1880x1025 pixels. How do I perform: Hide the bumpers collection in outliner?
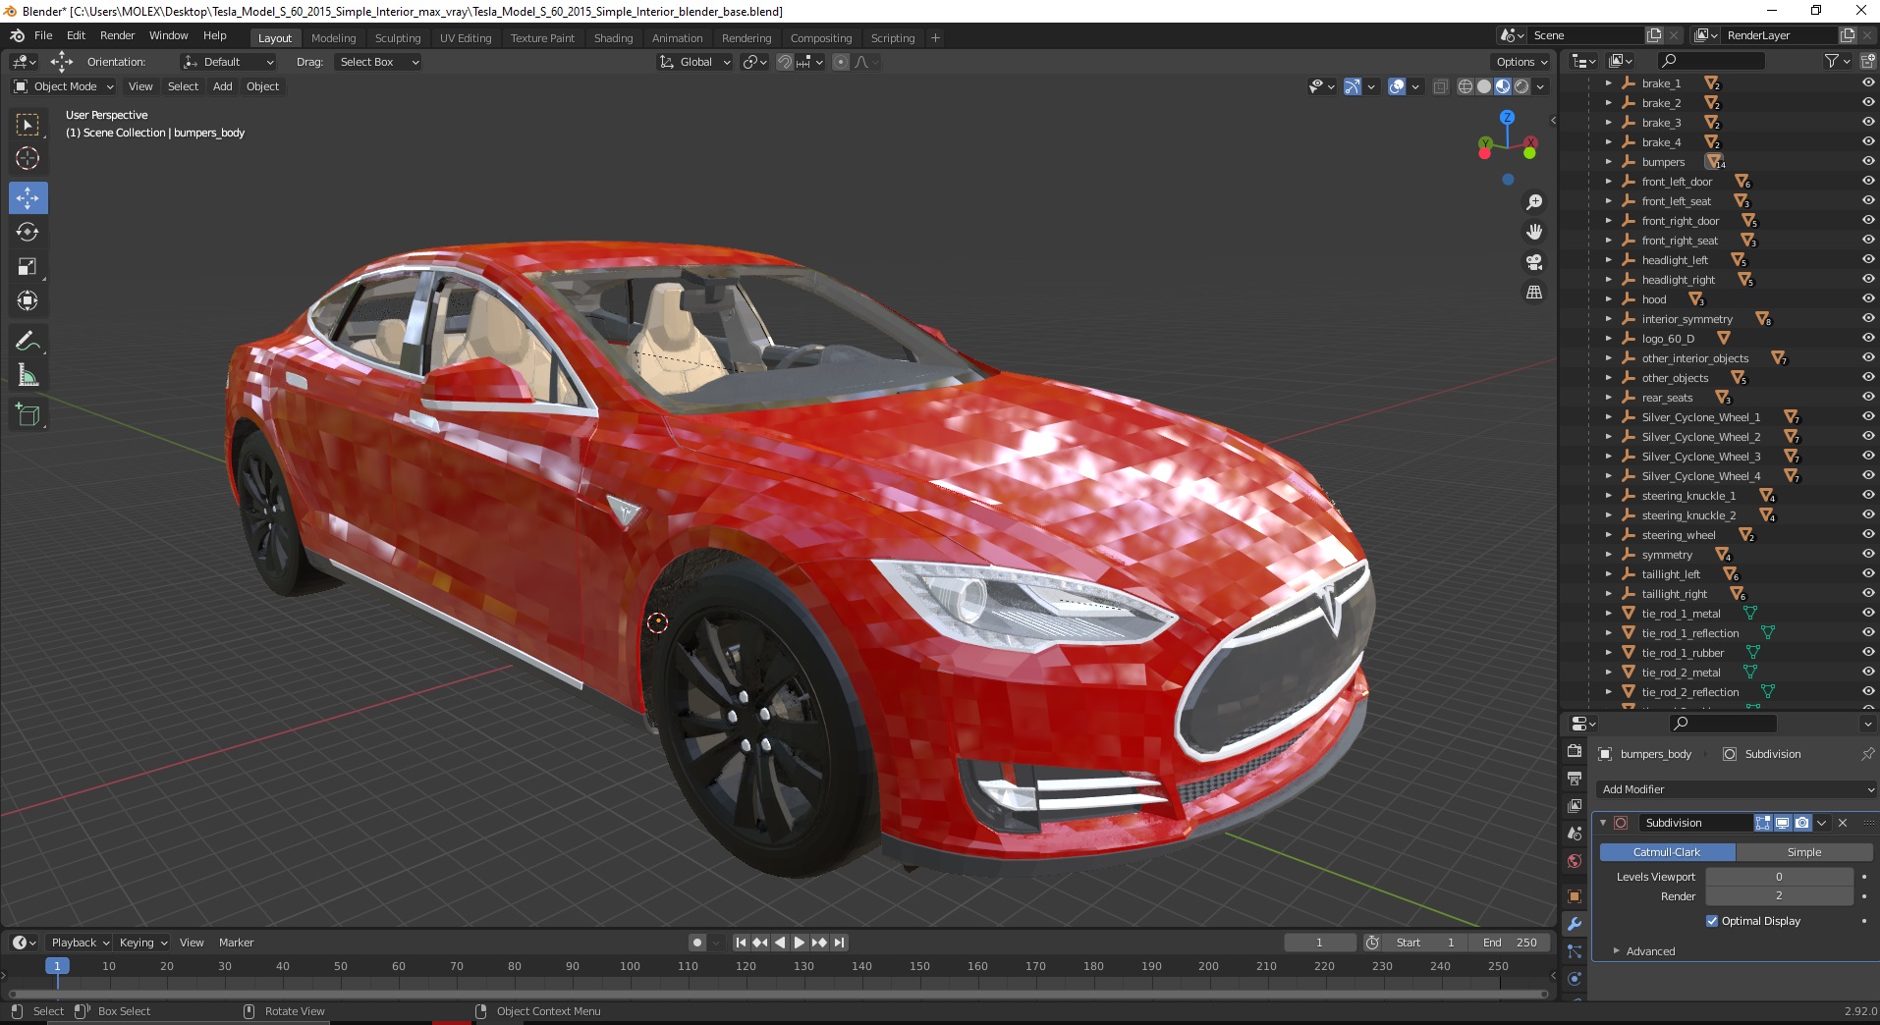point(1868,162)
